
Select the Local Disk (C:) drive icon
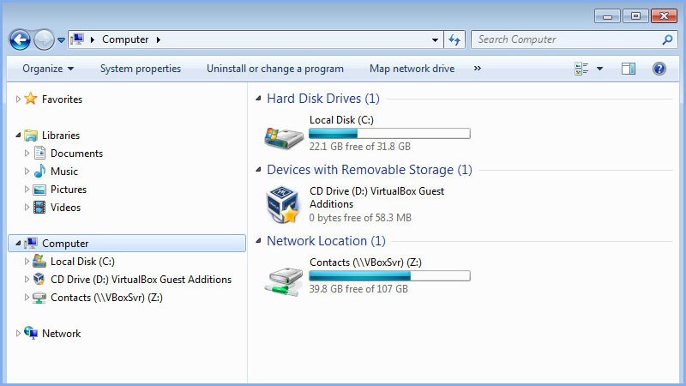[283, 137]
